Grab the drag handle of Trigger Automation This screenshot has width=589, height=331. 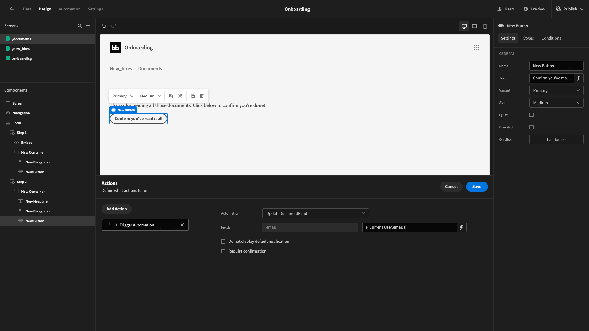[108, 225]
